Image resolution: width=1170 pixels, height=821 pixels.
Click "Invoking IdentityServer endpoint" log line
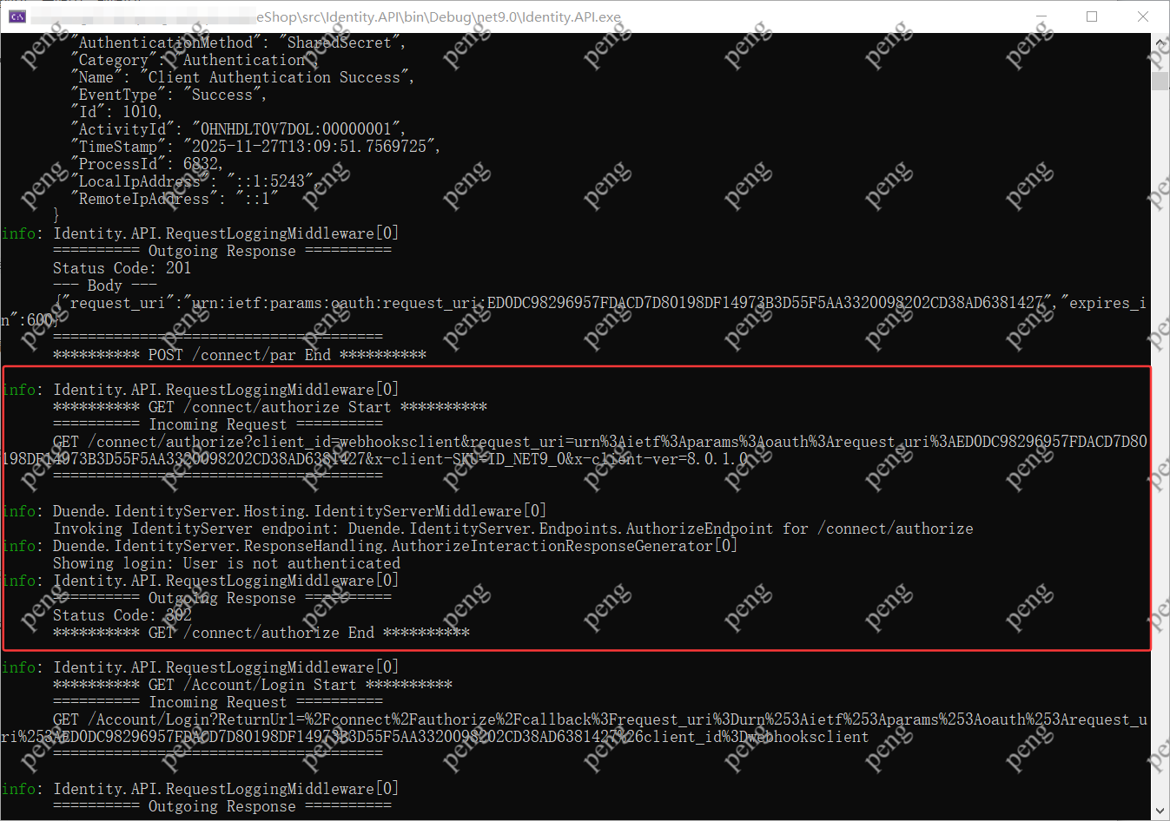pyautogui.click(x=513, y=529)
